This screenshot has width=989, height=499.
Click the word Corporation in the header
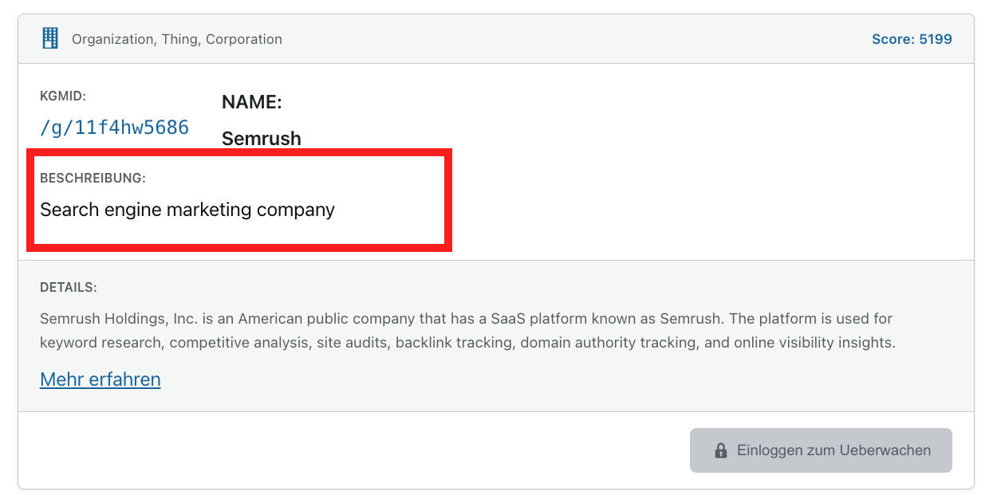[x=243, y=39]
